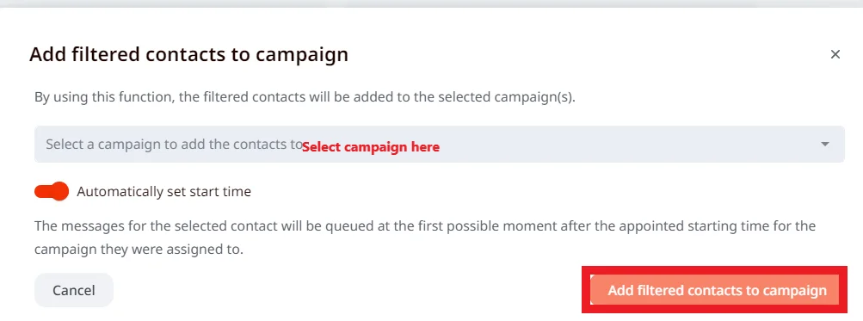Click the 'Select a campaign to add' placeholder text
The image size is (863, 321).
tap(175, 145)
